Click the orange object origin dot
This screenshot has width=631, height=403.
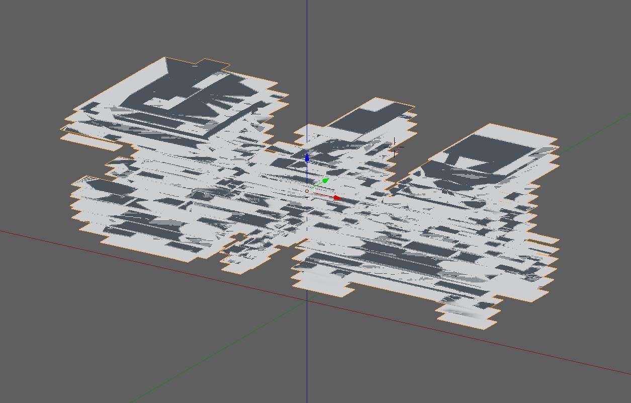click(307, 191)
